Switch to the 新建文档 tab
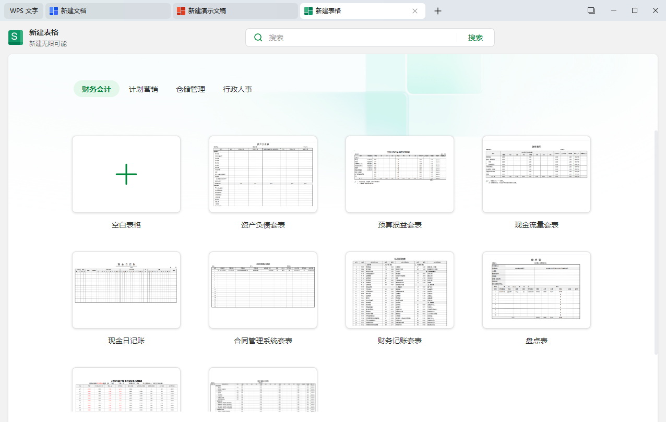Screen dimensions: 666x422 (x=108, y=11)
